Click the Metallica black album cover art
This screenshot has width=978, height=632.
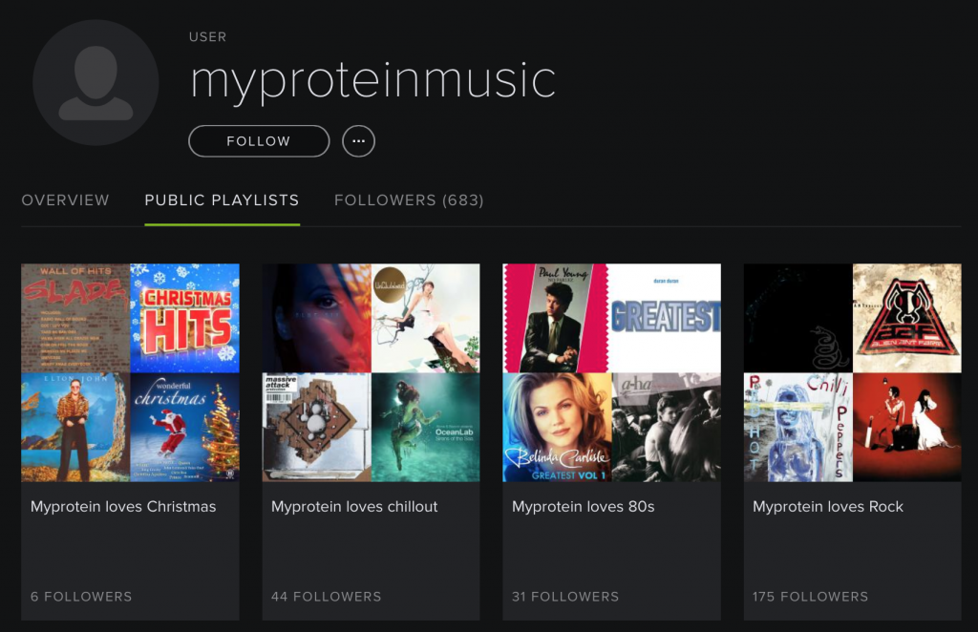[x=797, y=318]
